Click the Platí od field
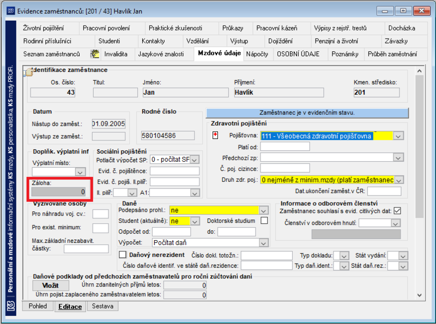This screenshot has width=436, height=324. tap(285, 146)
